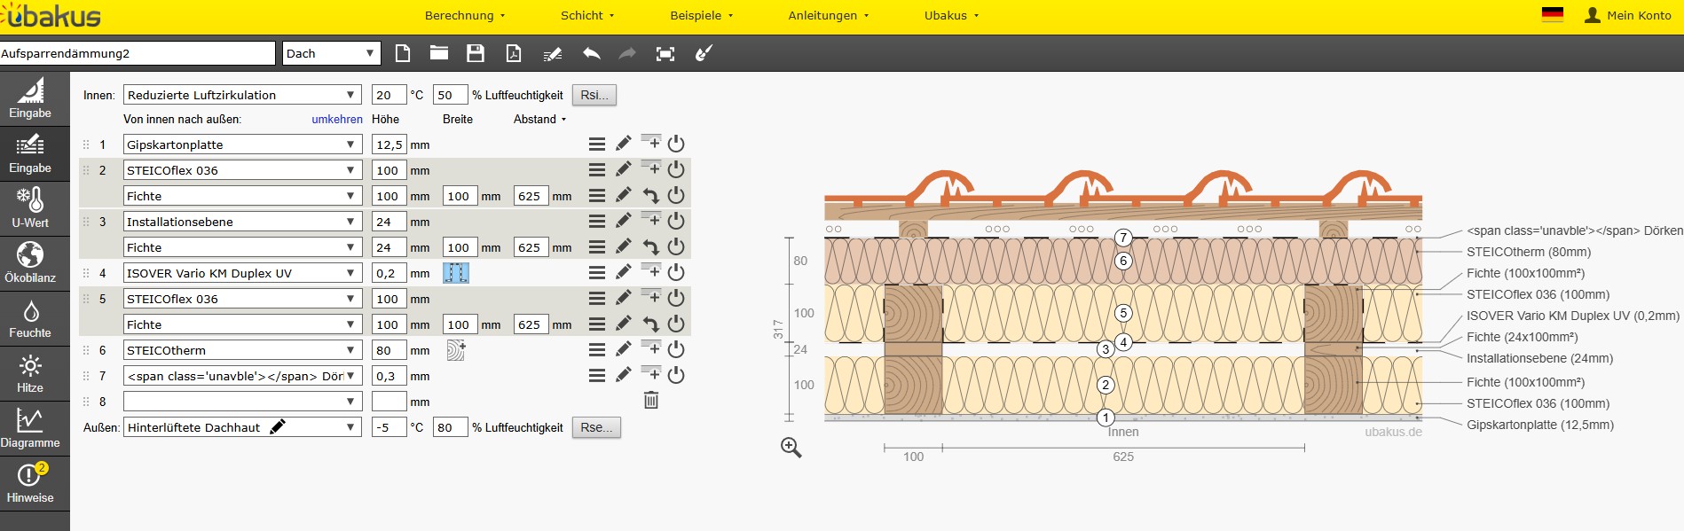The width and height of the screenshot is (1684, 531).
Task: Click the PDF export icon
Action: pos(514,53)
